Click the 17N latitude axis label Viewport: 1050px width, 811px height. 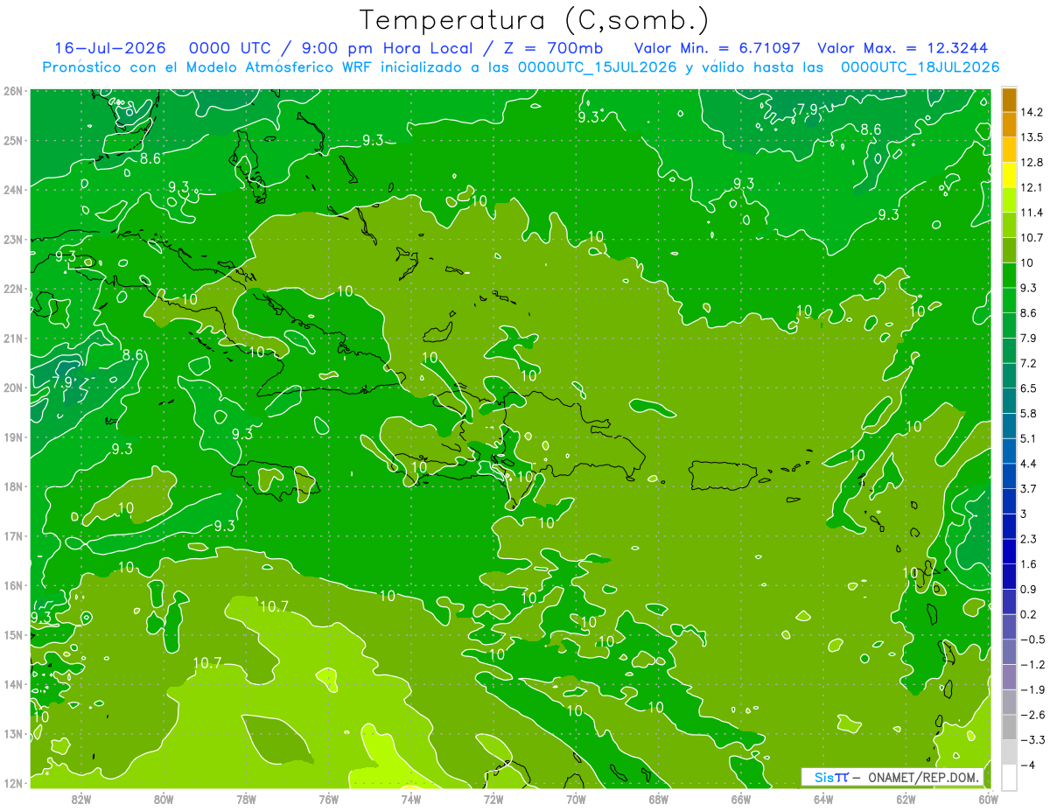(x=13, y=535)
